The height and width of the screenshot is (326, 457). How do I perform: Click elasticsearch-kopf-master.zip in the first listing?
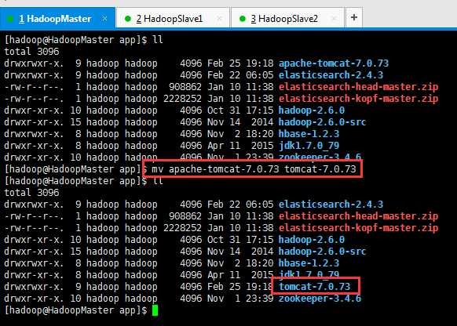pyautogui.click(x=358, y=99)
